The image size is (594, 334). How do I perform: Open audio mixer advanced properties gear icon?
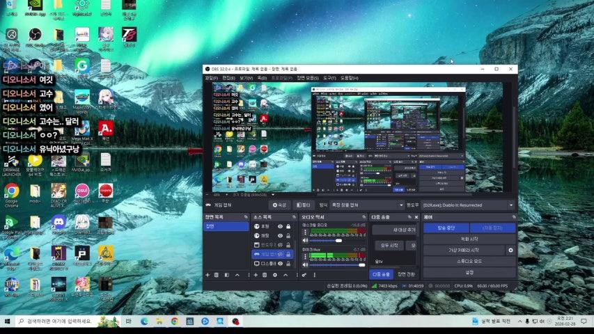coord(304,275)
